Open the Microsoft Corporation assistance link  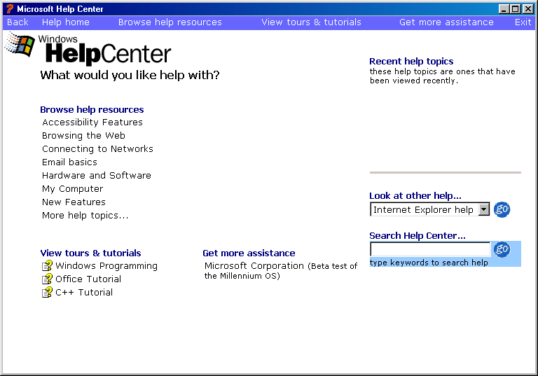pyautogui.click(x=255, y=266)
